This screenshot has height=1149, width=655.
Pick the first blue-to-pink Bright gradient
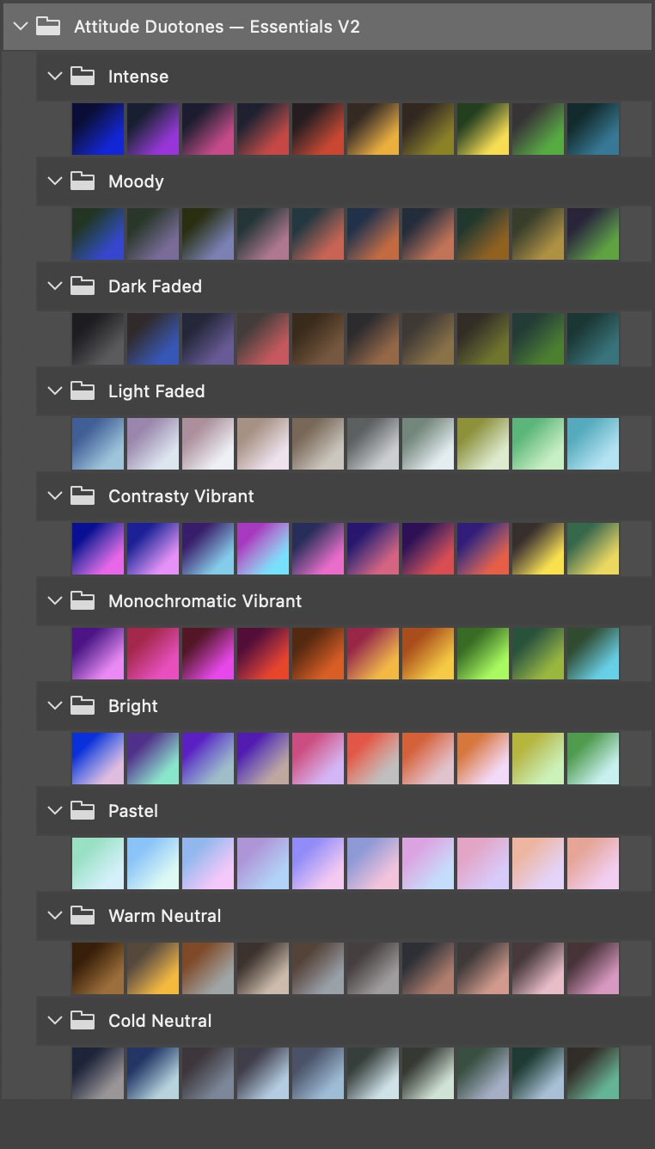click(97, 759)
